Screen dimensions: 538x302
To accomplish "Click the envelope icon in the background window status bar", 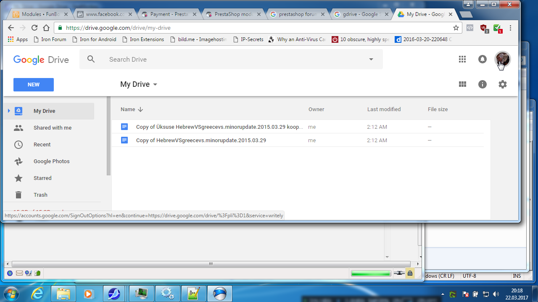I will point(19,273).
